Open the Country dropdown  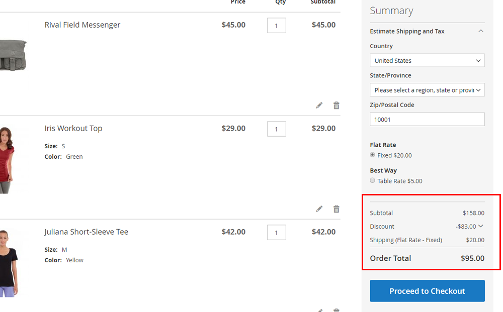pyautogui.click(x=427, y=61)
